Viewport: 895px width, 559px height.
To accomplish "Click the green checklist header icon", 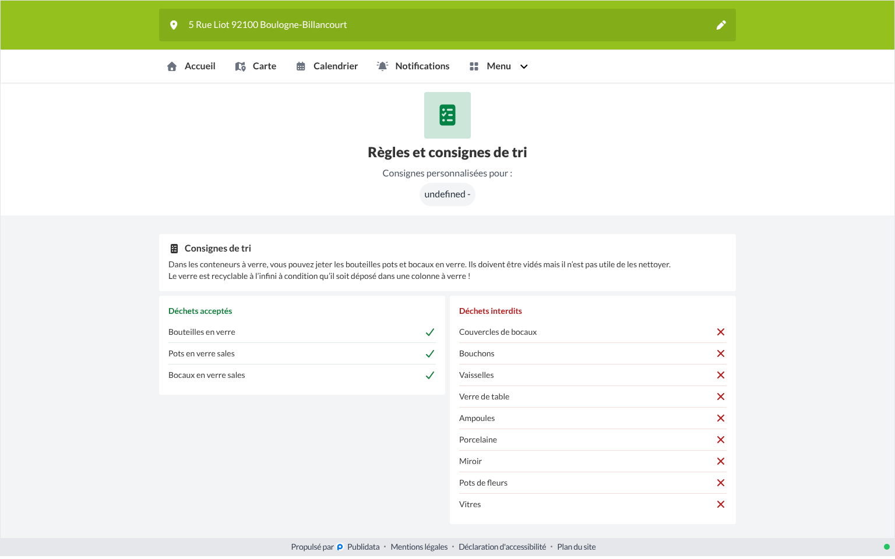I will 447,115.
